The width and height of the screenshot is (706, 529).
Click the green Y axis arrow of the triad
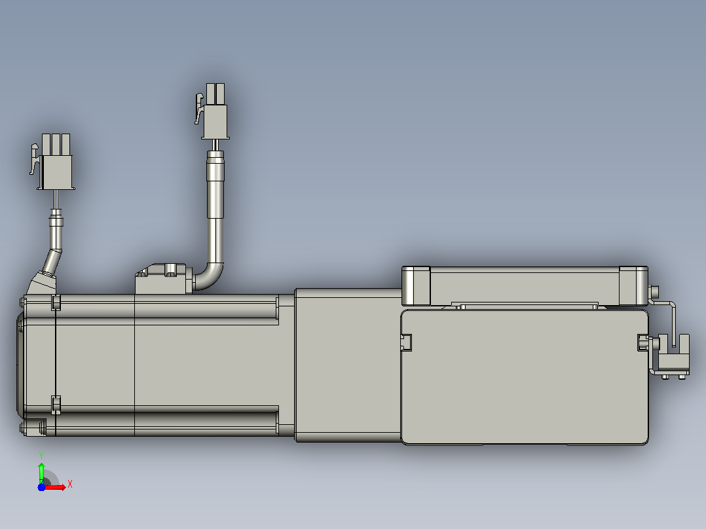tap(41, 473)
